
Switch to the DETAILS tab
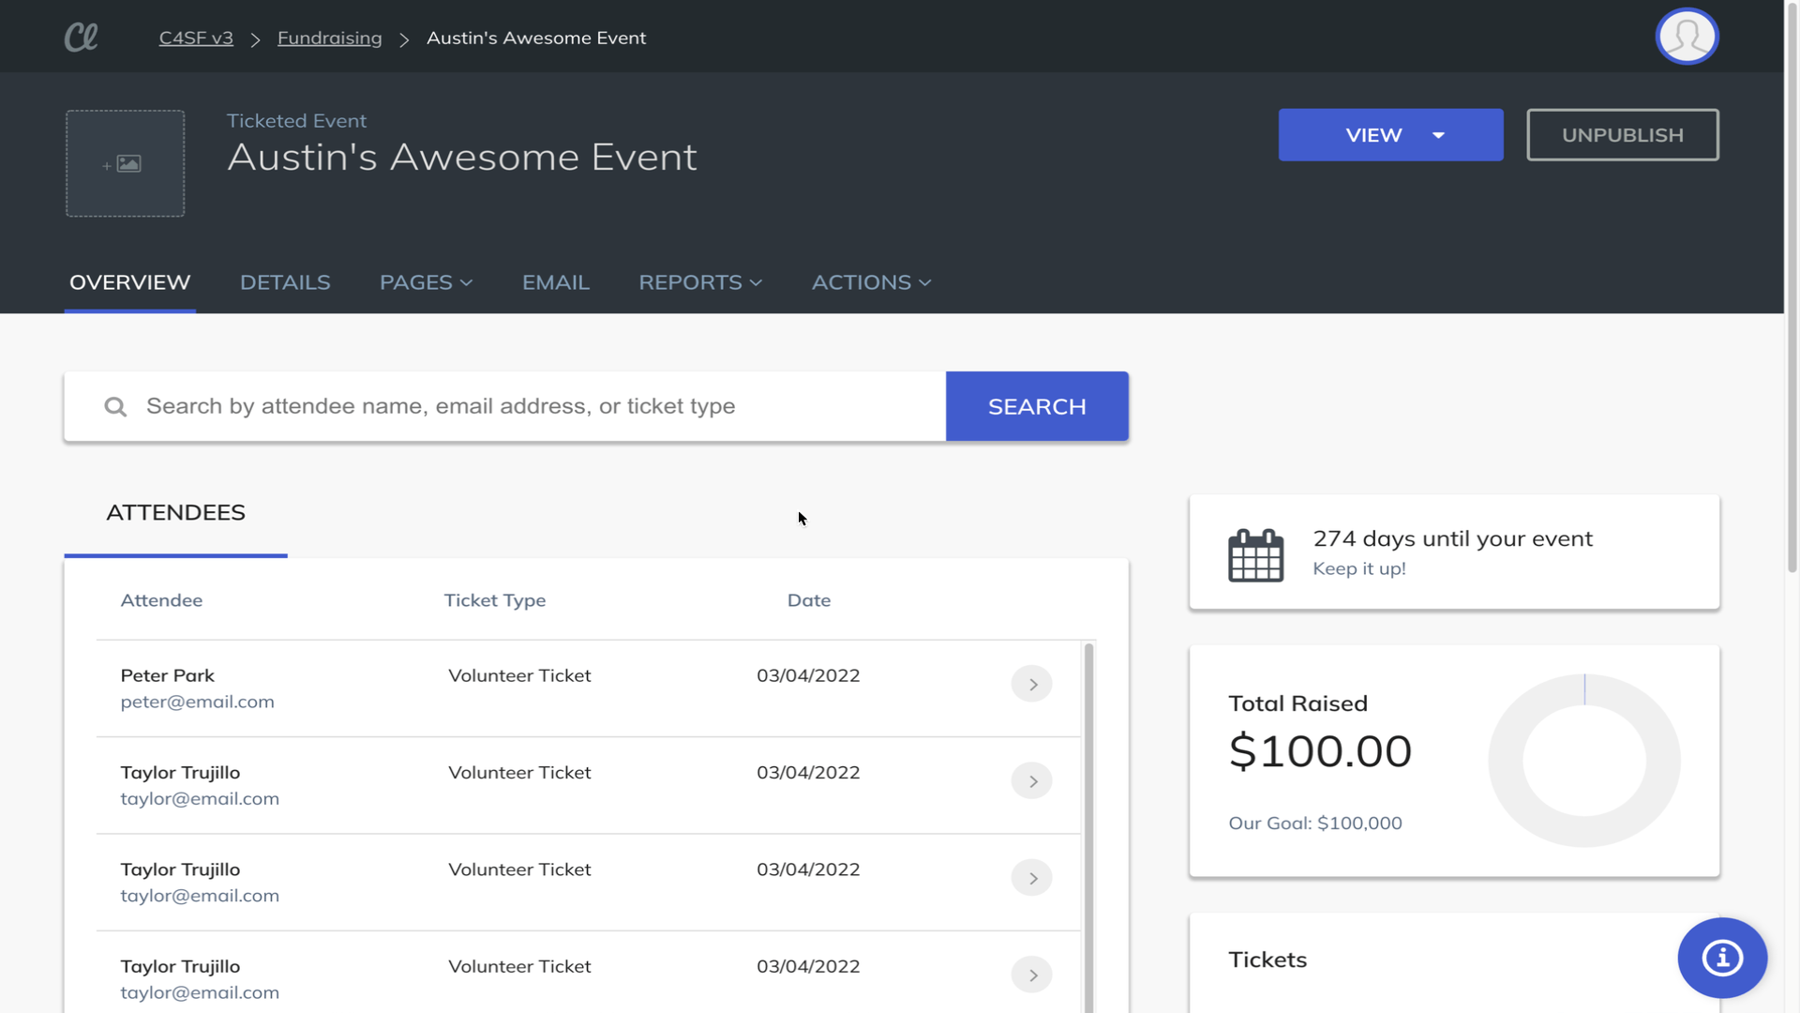[x=284, y=282]
